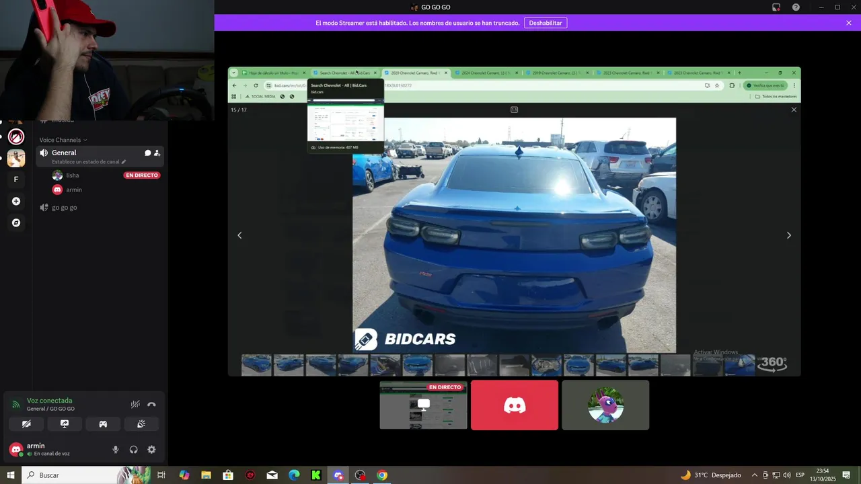The image size is (861, 484).
Task: Switch to Search Chevrolet browser tab
Action: point(345,73)
